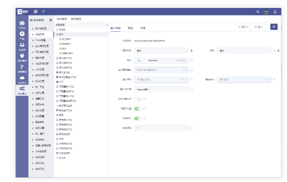287x182 pixels.
Task: Open the export dropdown button
Action: pyautogui.click(x=243, y=27)
